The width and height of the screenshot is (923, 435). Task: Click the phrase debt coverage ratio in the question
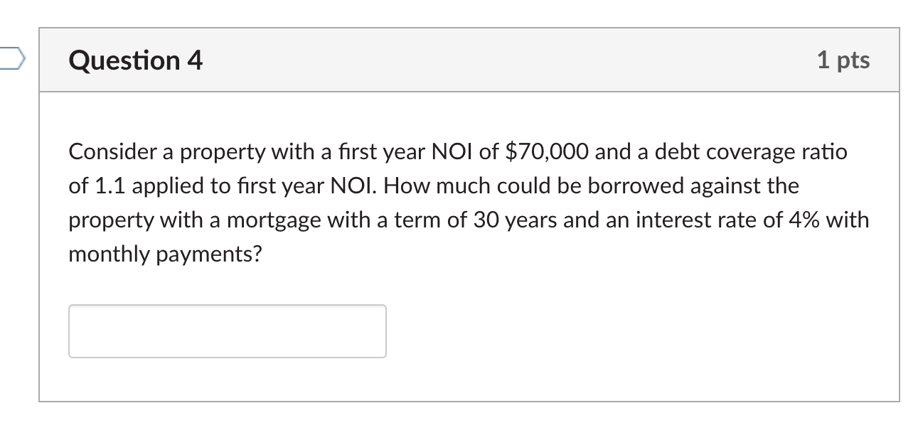point(751,151)
